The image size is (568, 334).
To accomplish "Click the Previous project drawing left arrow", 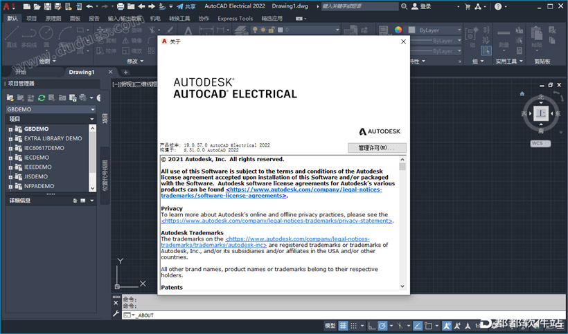I will 141,6.
